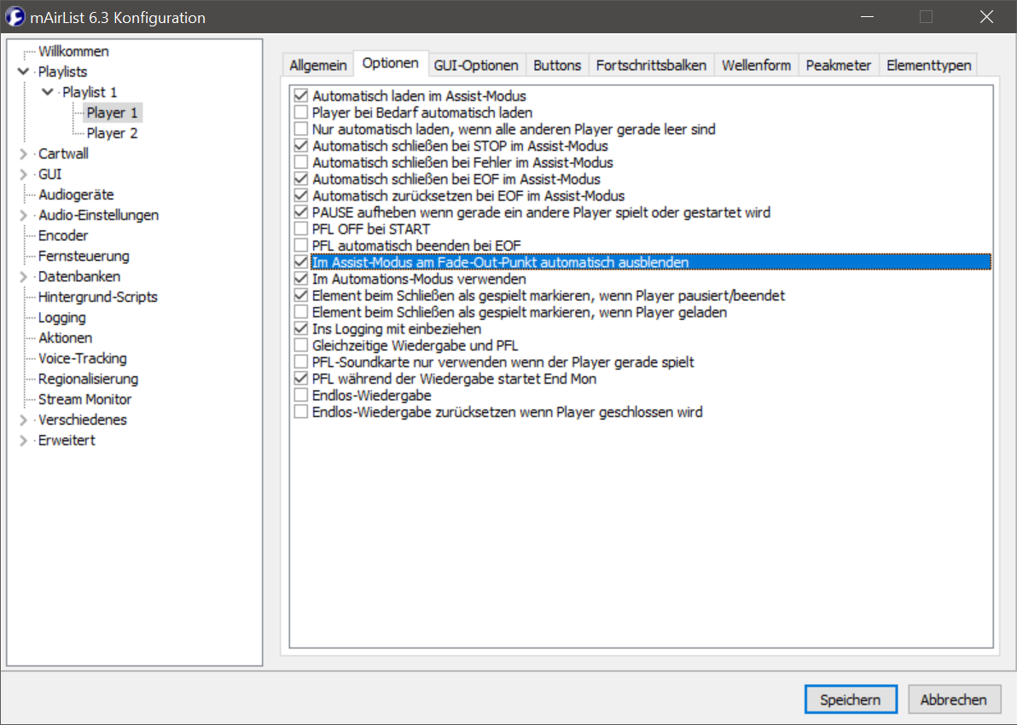
Task: Select Player 2 in the tree
Action: click(112, 133)
